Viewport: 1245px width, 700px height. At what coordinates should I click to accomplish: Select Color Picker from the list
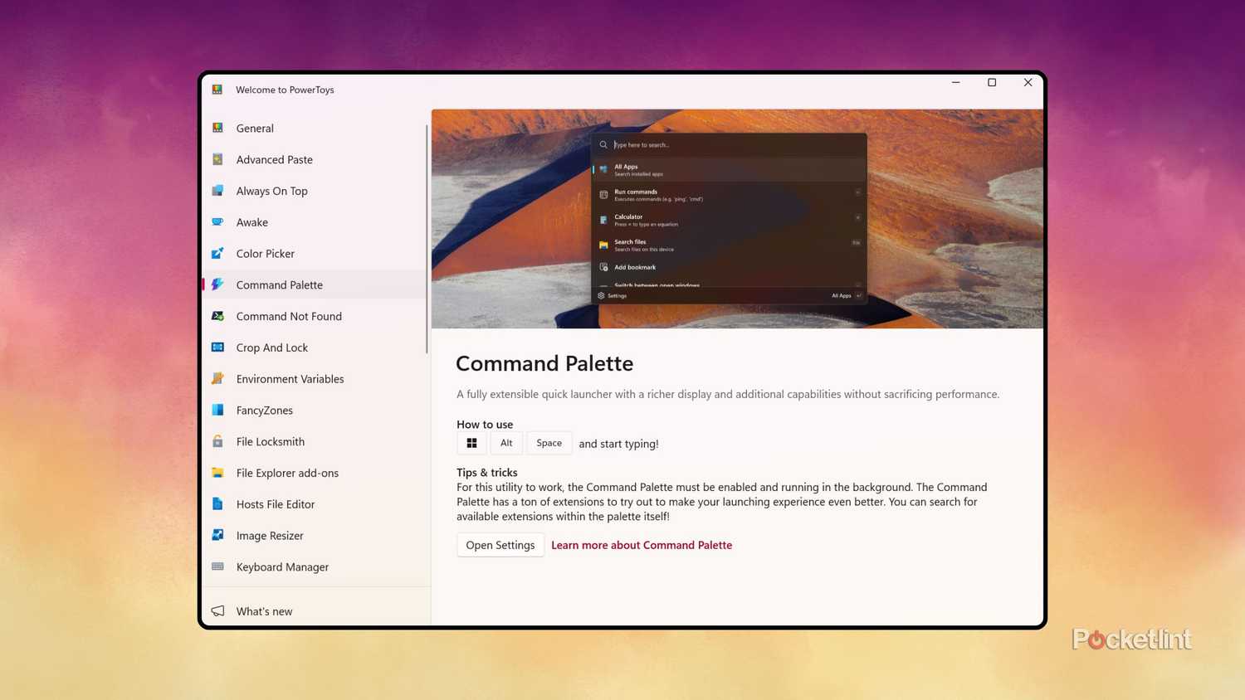coord(315,253)
